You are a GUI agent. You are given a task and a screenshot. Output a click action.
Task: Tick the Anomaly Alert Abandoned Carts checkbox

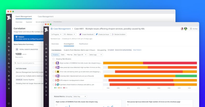53,76
